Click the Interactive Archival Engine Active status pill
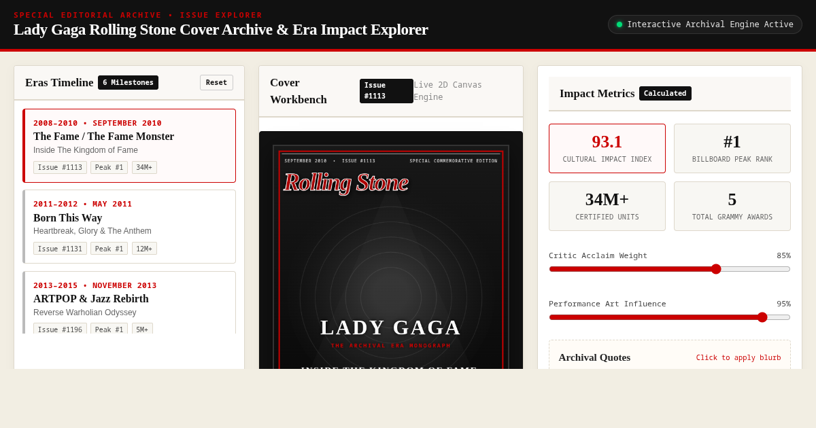 (x=705, y=24)
